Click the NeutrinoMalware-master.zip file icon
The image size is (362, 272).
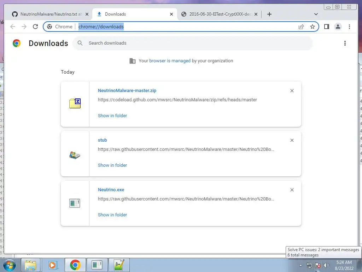[x=75, y=103]
